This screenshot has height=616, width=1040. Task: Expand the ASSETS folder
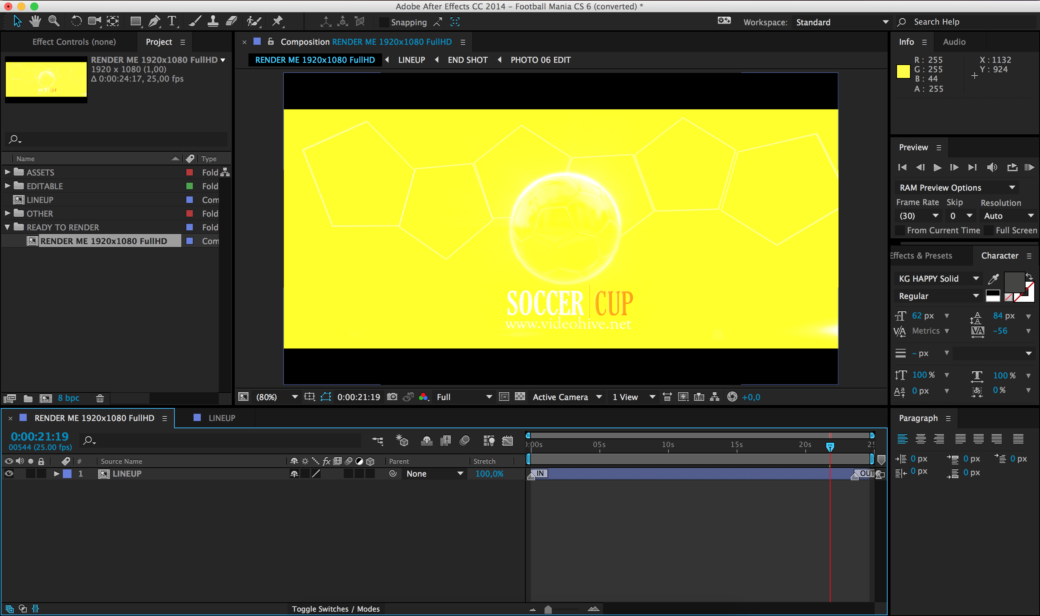(x=7, y=172)
